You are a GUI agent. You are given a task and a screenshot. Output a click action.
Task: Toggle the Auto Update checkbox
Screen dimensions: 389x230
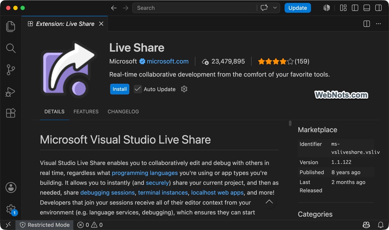tap(138, 89)
